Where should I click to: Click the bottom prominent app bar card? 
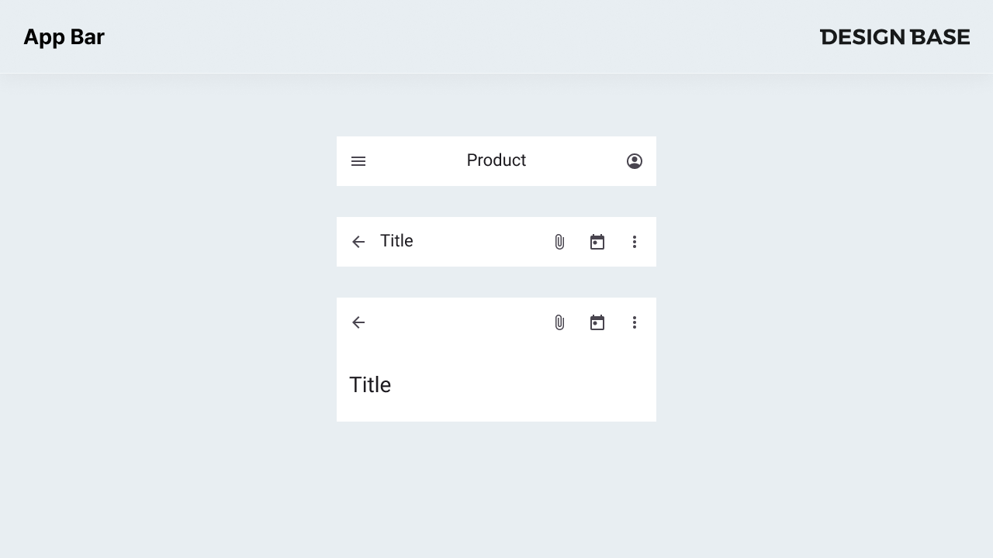(x=496, y=359)
